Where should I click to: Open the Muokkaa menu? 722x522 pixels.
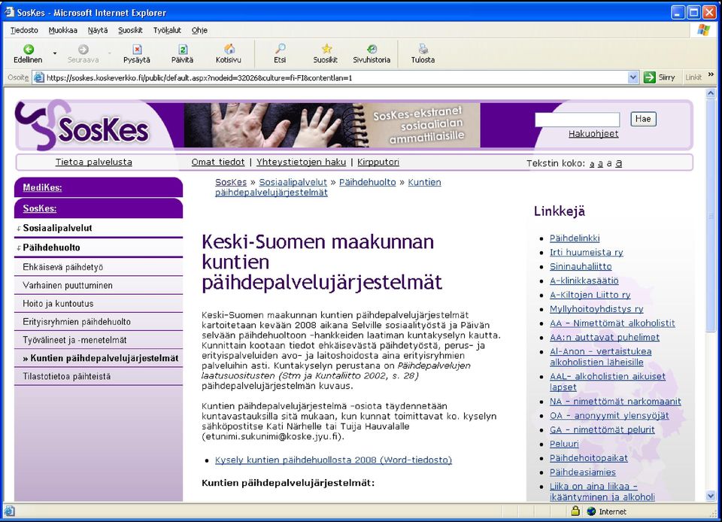pyautogui.click(x=63, y=30)
